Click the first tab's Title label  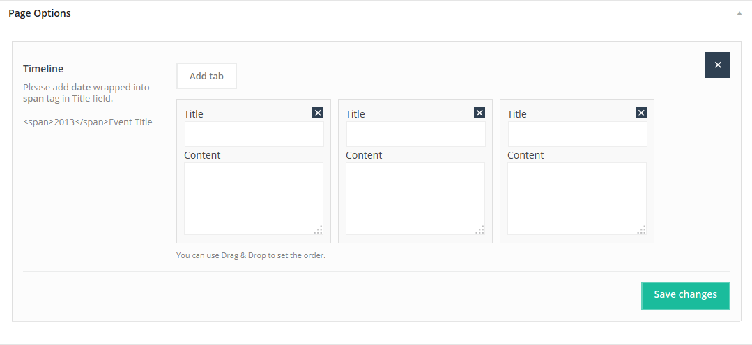pyautogui.click(x=194, y=114)
